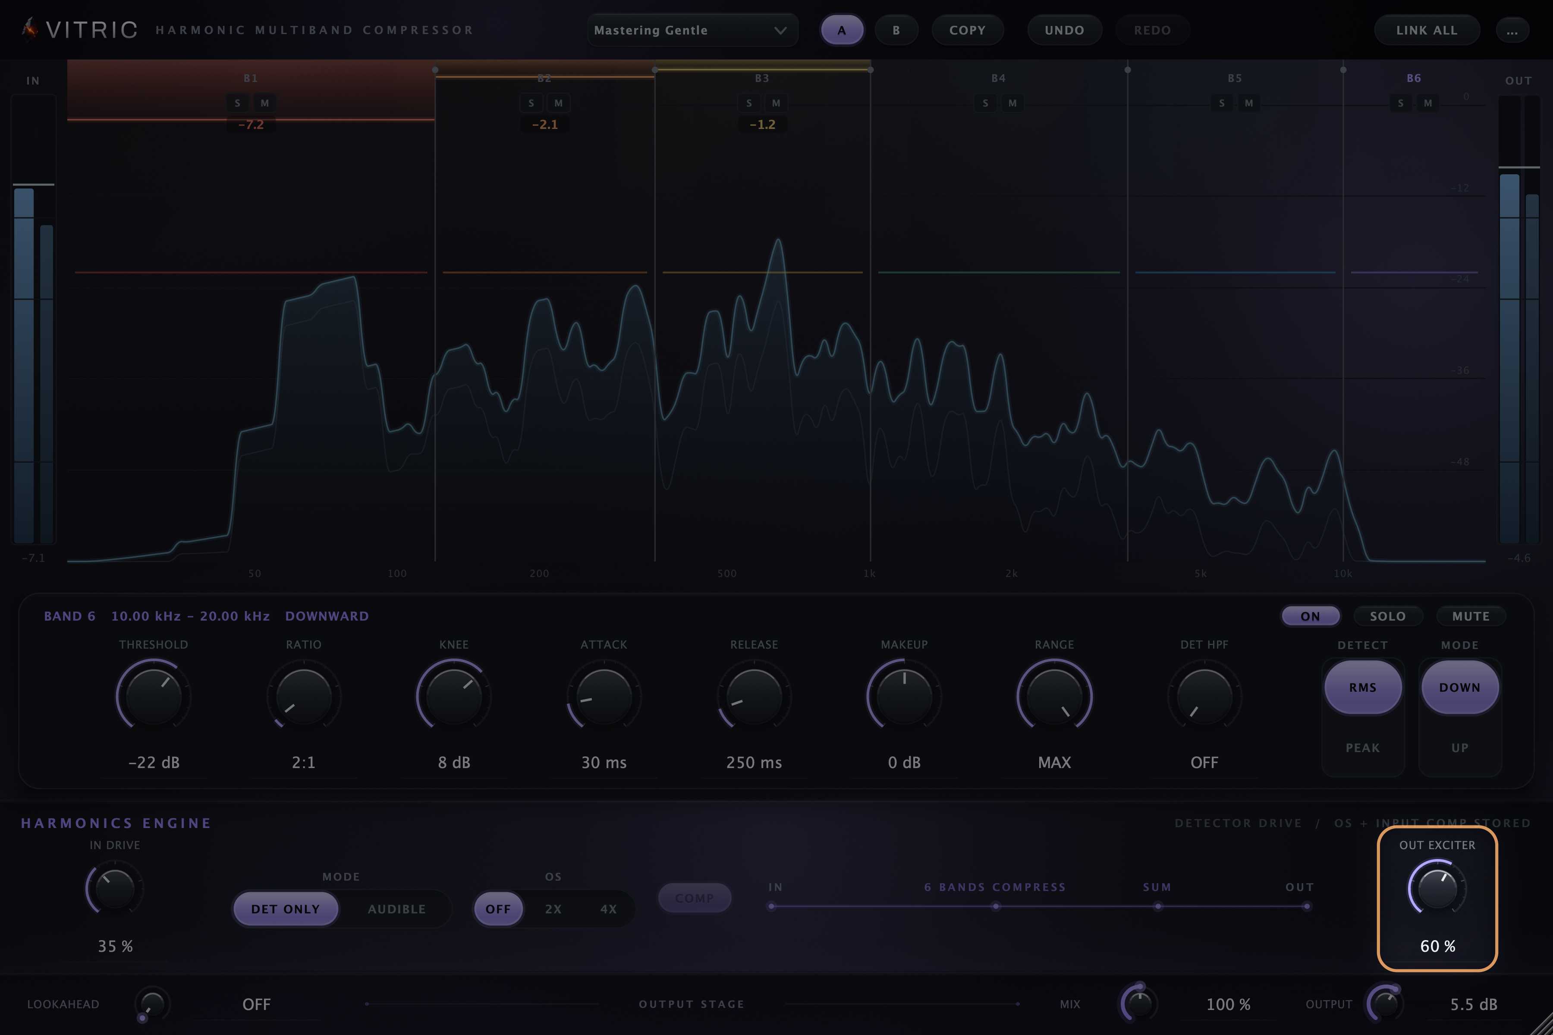Select DET ONLY harmonics mode
Viewport: 1553px width, 1035px height.
(285, 909)
